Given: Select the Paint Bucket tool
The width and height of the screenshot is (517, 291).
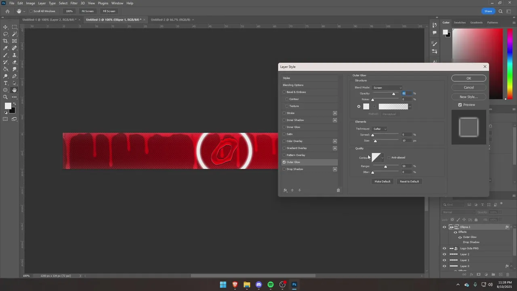Looking at the screenshot, I should click(x=6, y=69).
